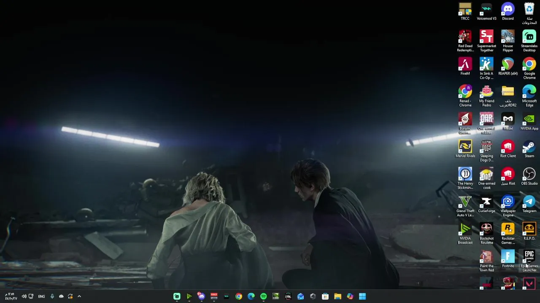This screenshot has height=303, width=540.
Task: Select the RDR2 zipped folder
Action: [508, 96]
